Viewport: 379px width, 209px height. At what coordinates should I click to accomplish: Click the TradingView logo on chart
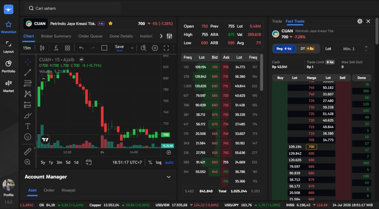[45, 140]
